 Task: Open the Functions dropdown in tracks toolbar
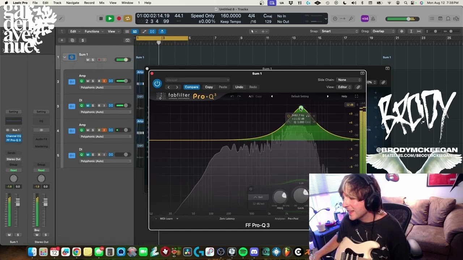coord(94,31)
